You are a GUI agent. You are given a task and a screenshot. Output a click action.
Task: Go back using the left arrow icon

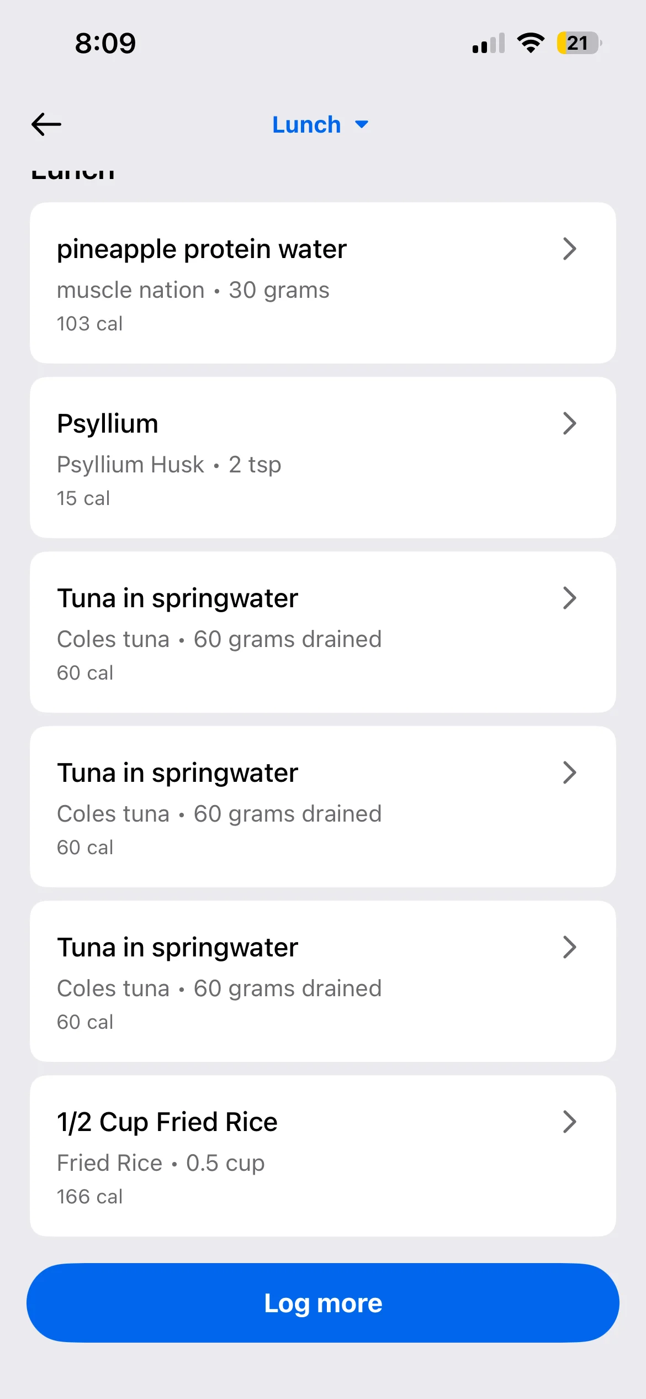(x=46, y=124)
